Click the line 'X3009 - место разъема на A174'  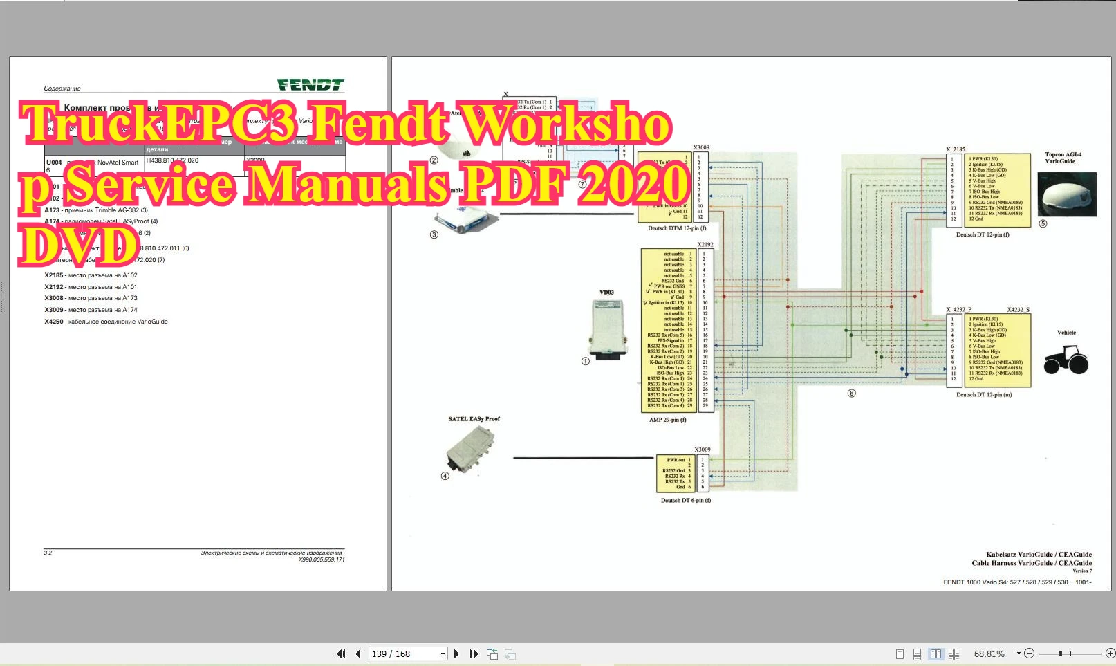(91, 310)
